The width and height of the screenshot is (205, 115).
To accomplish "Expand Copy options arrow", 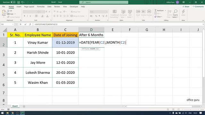I will pos(15,14).
